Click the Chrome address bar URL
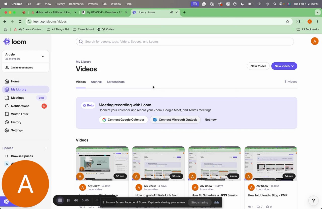 pos(50,21)
